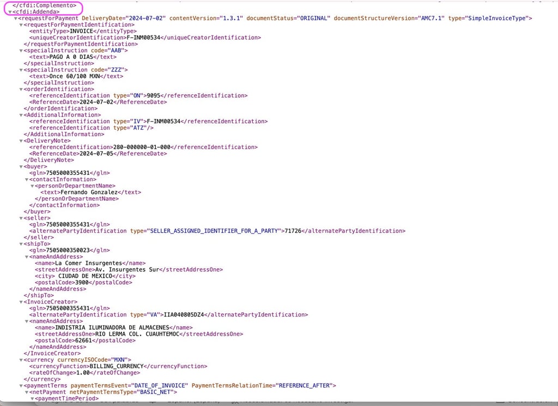
Task: Click referenceIdentification type="ATZ" line
Action: (92, 128)
